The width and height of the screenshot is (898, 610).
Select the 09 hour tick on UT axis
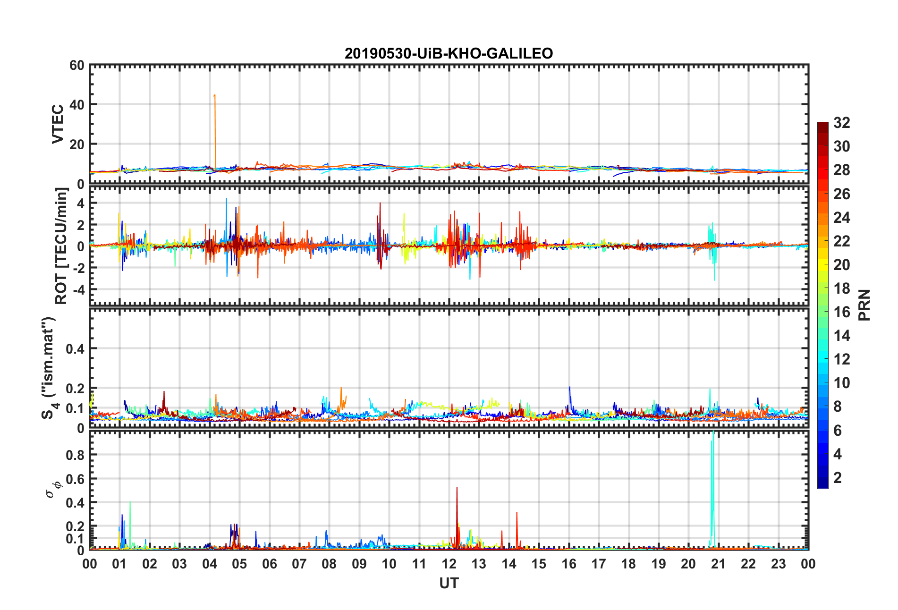(x=359, y=564)
